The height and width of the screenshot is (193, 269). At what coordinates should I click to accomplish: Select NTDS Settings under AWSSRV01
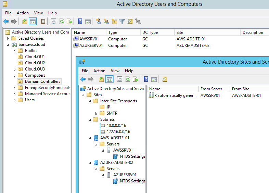tap(132, 156)
